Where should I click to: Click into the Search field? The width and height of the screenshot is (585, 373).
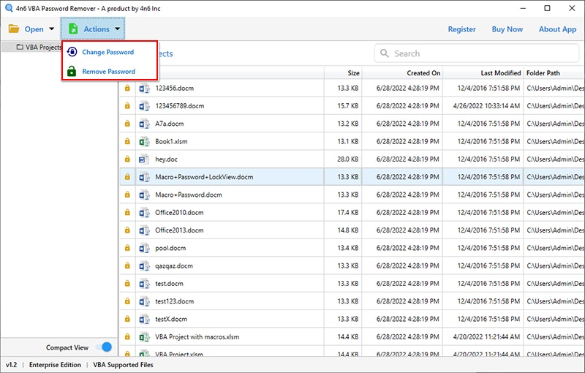[x=477, y=53]
